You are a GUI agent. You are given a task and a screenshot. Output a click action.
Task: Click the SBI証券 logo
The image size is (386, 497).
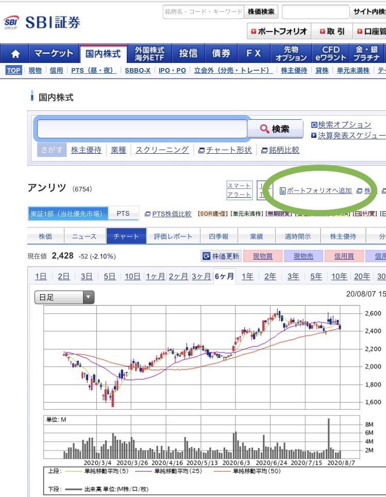click(42, 22)
